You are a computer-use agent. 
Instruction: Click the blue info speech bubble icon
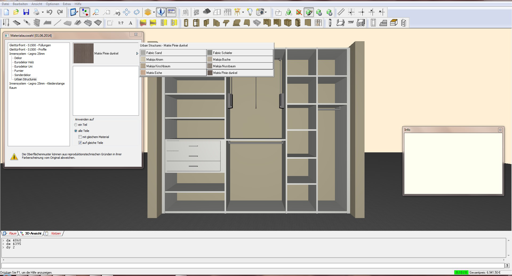pos(161,12)
